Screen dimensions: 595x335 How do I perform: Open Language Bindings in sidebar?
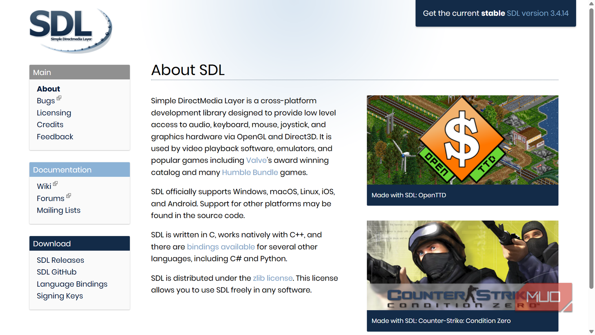pyautogui.click(x=72, y=284)
